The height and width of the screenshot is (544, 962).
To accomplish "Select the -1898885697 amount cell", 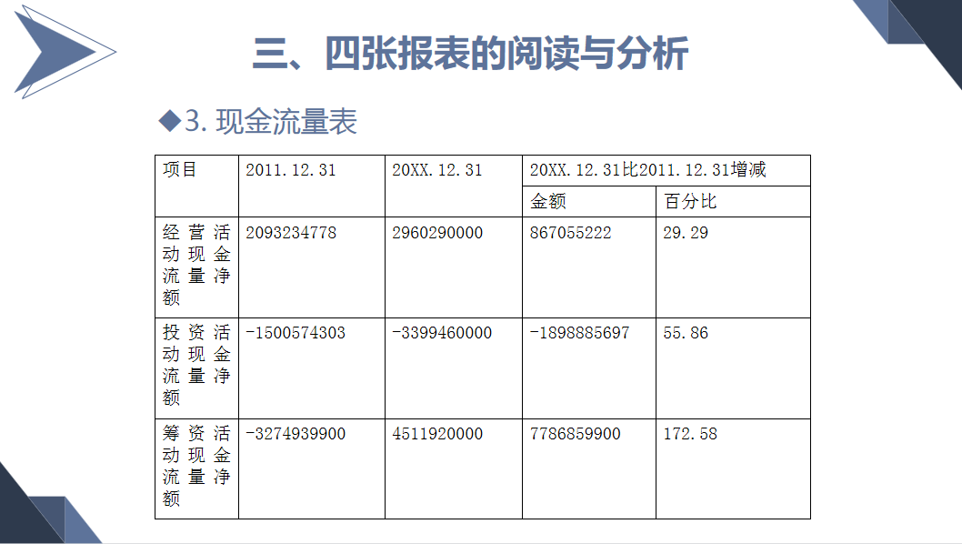I will click(x=579, y=333).
